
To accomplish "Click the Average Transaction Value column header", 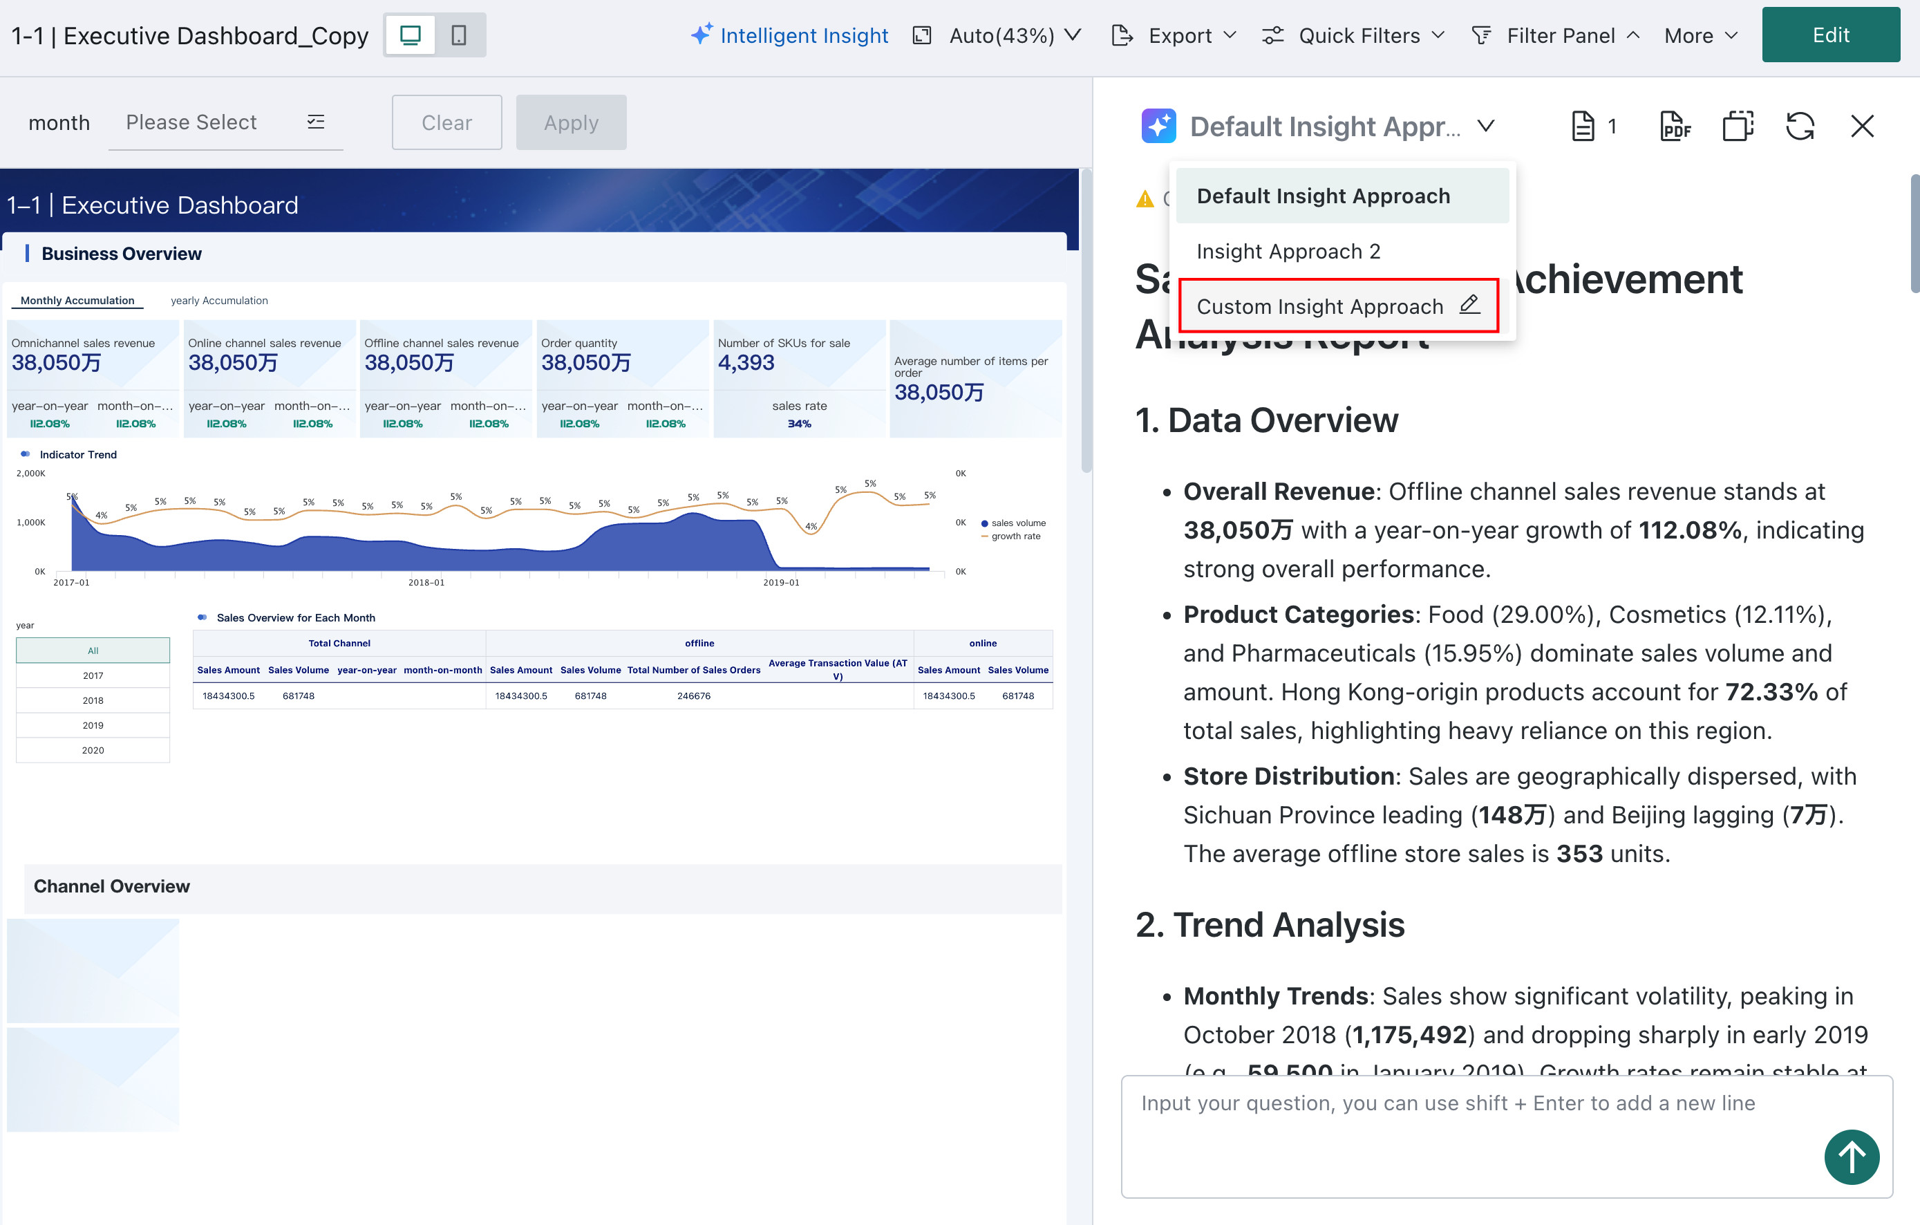I will pos(837,669).
